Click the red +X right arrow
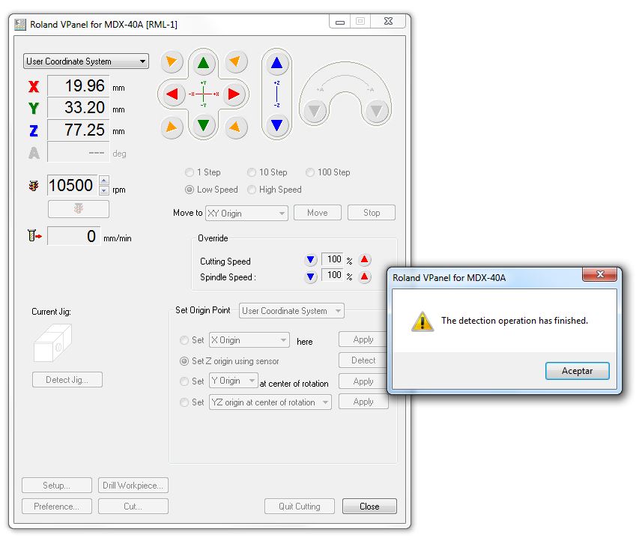Image resolution: width=636 pixels, height=556 pixels. (234, 94)
